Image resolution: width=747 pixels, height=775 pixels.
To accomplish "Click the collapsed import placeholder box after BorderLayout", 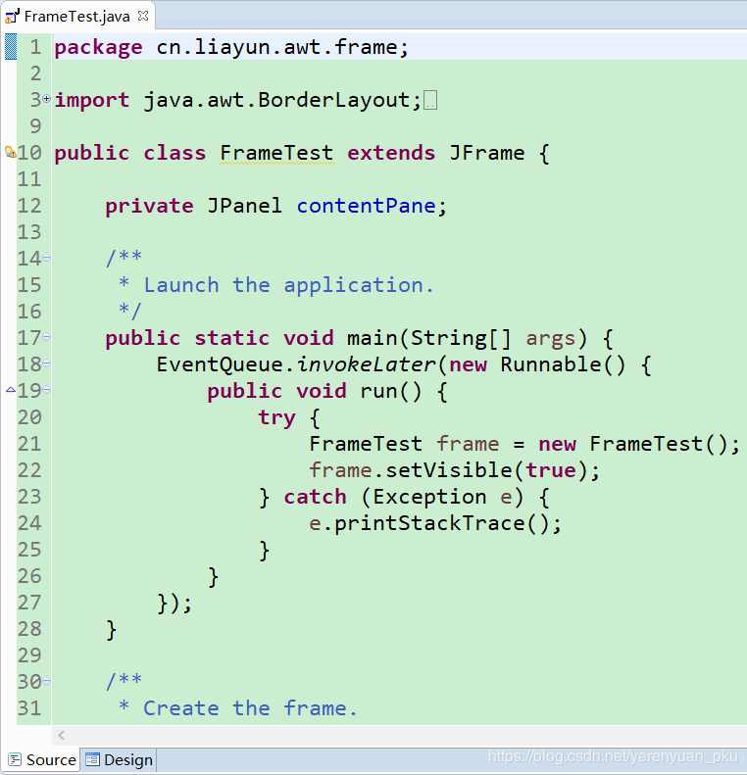I will (x=430, y=100).
